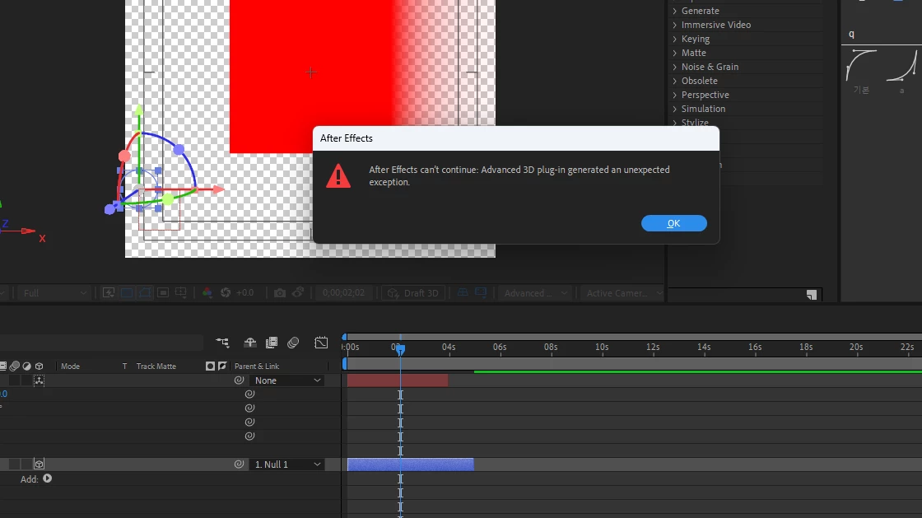Open the Full resolution dropdown
Viewport: 922px width, 518px height.
click(54, 293)
